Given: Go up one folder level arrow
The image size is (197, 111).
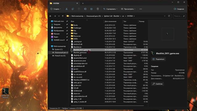Looking at the screenshot, I should [63, 16].
